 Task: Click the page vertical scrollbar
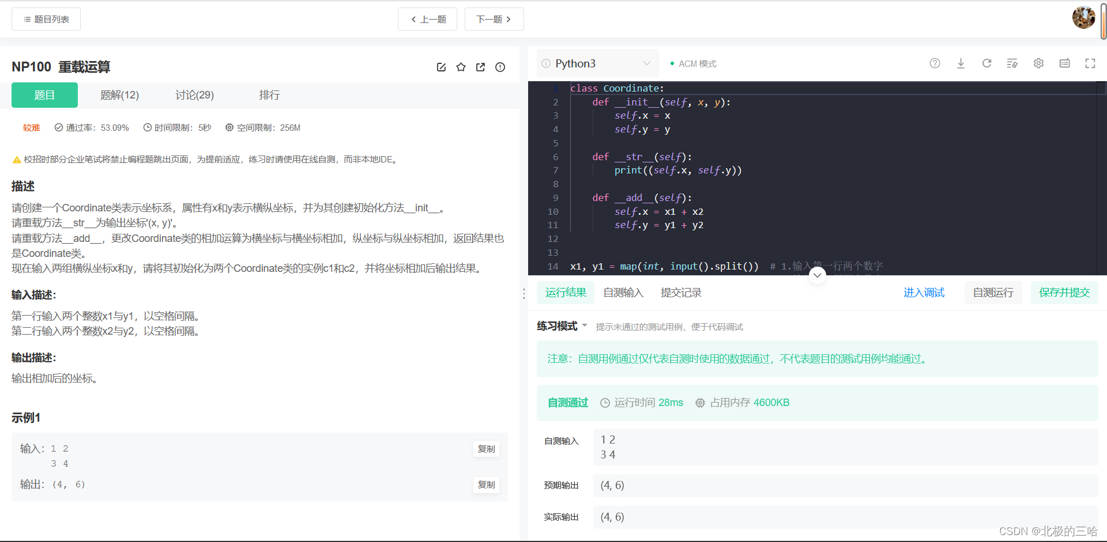[1104, 21]
